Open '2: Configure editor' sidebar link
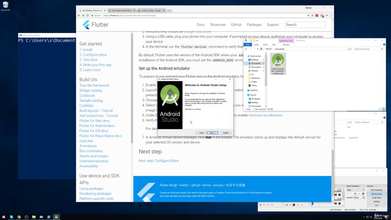This screenshot has height=220, width=391. pos(93,55)
